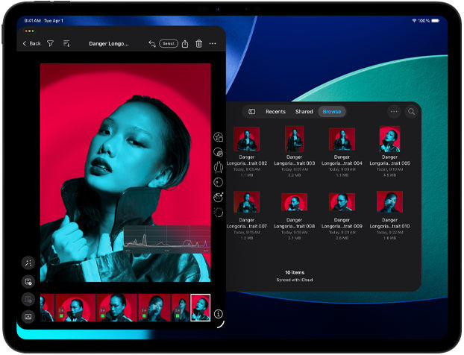Select the last highlighted filmstrip thumbnail
Viewport: 464px width, 355px height.
pyautogui.click(x=200, y=307)
